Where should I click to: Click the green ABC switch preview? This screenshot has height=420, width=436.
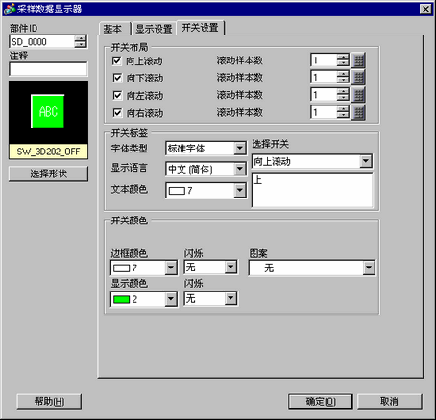48,111
